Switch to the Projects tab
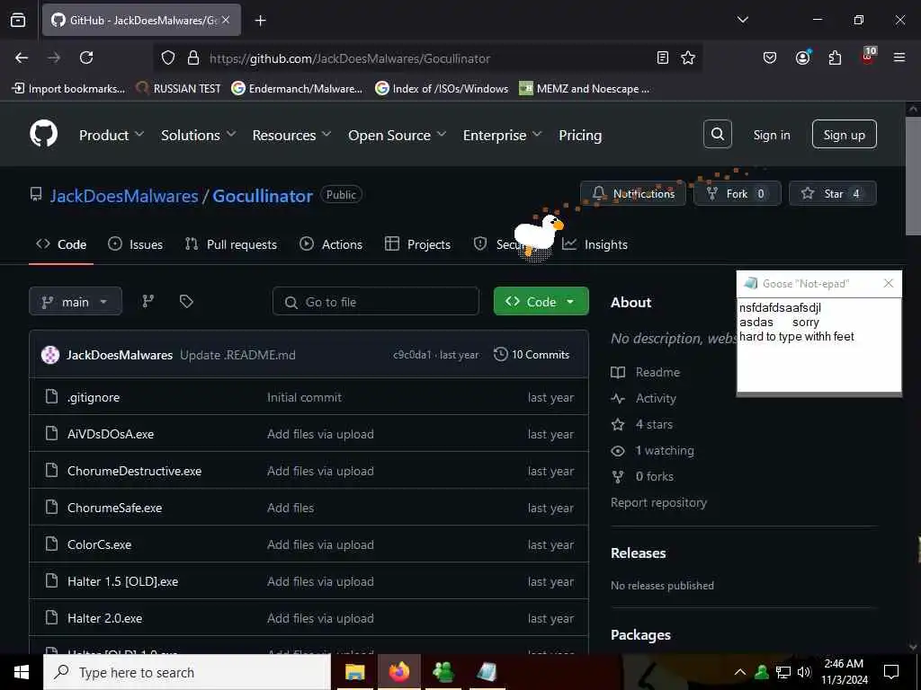921x690 pixels. click(x=417, y=244)
